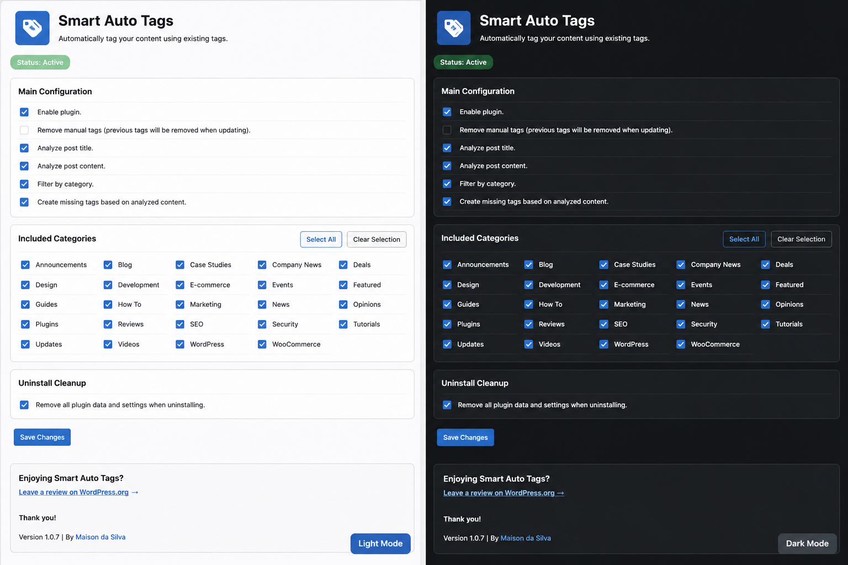Click the Smart Auto Tags logo in dark panel
Screen dimensions: 848x565
[454, 28]
